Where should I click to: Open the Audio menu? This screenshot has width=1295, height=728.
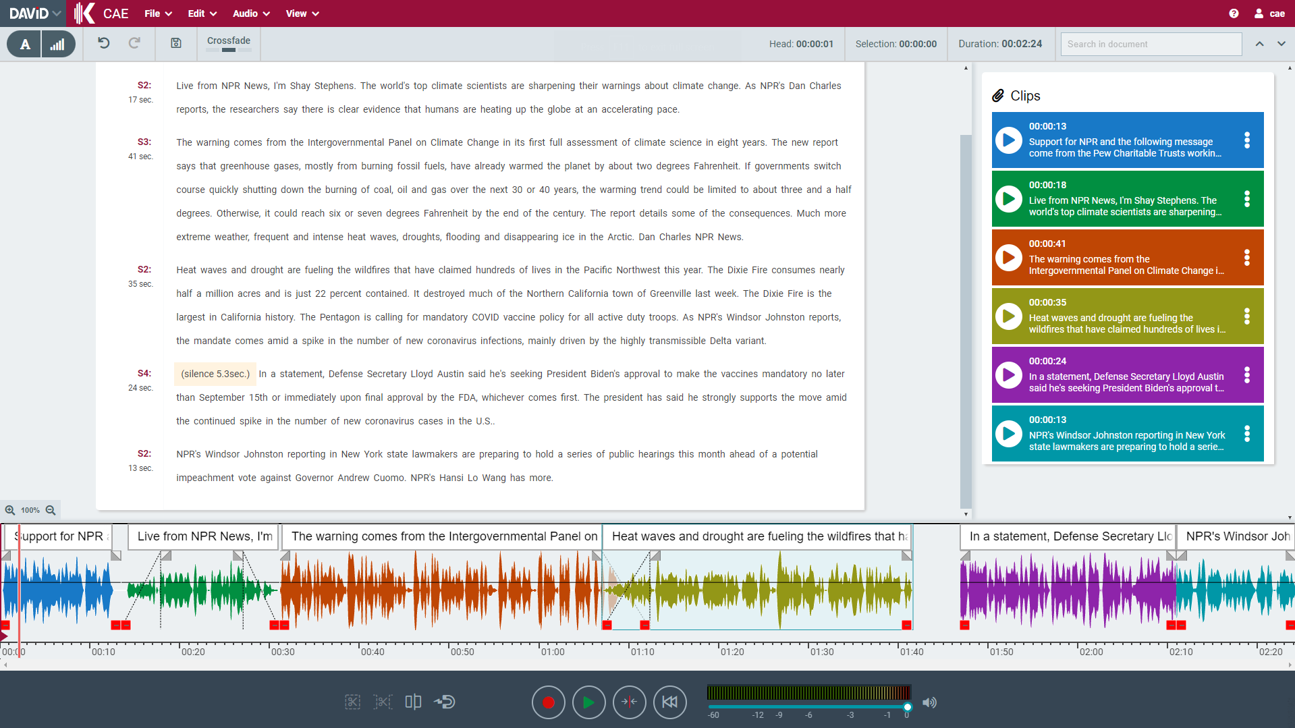click(x=251, y=13)
